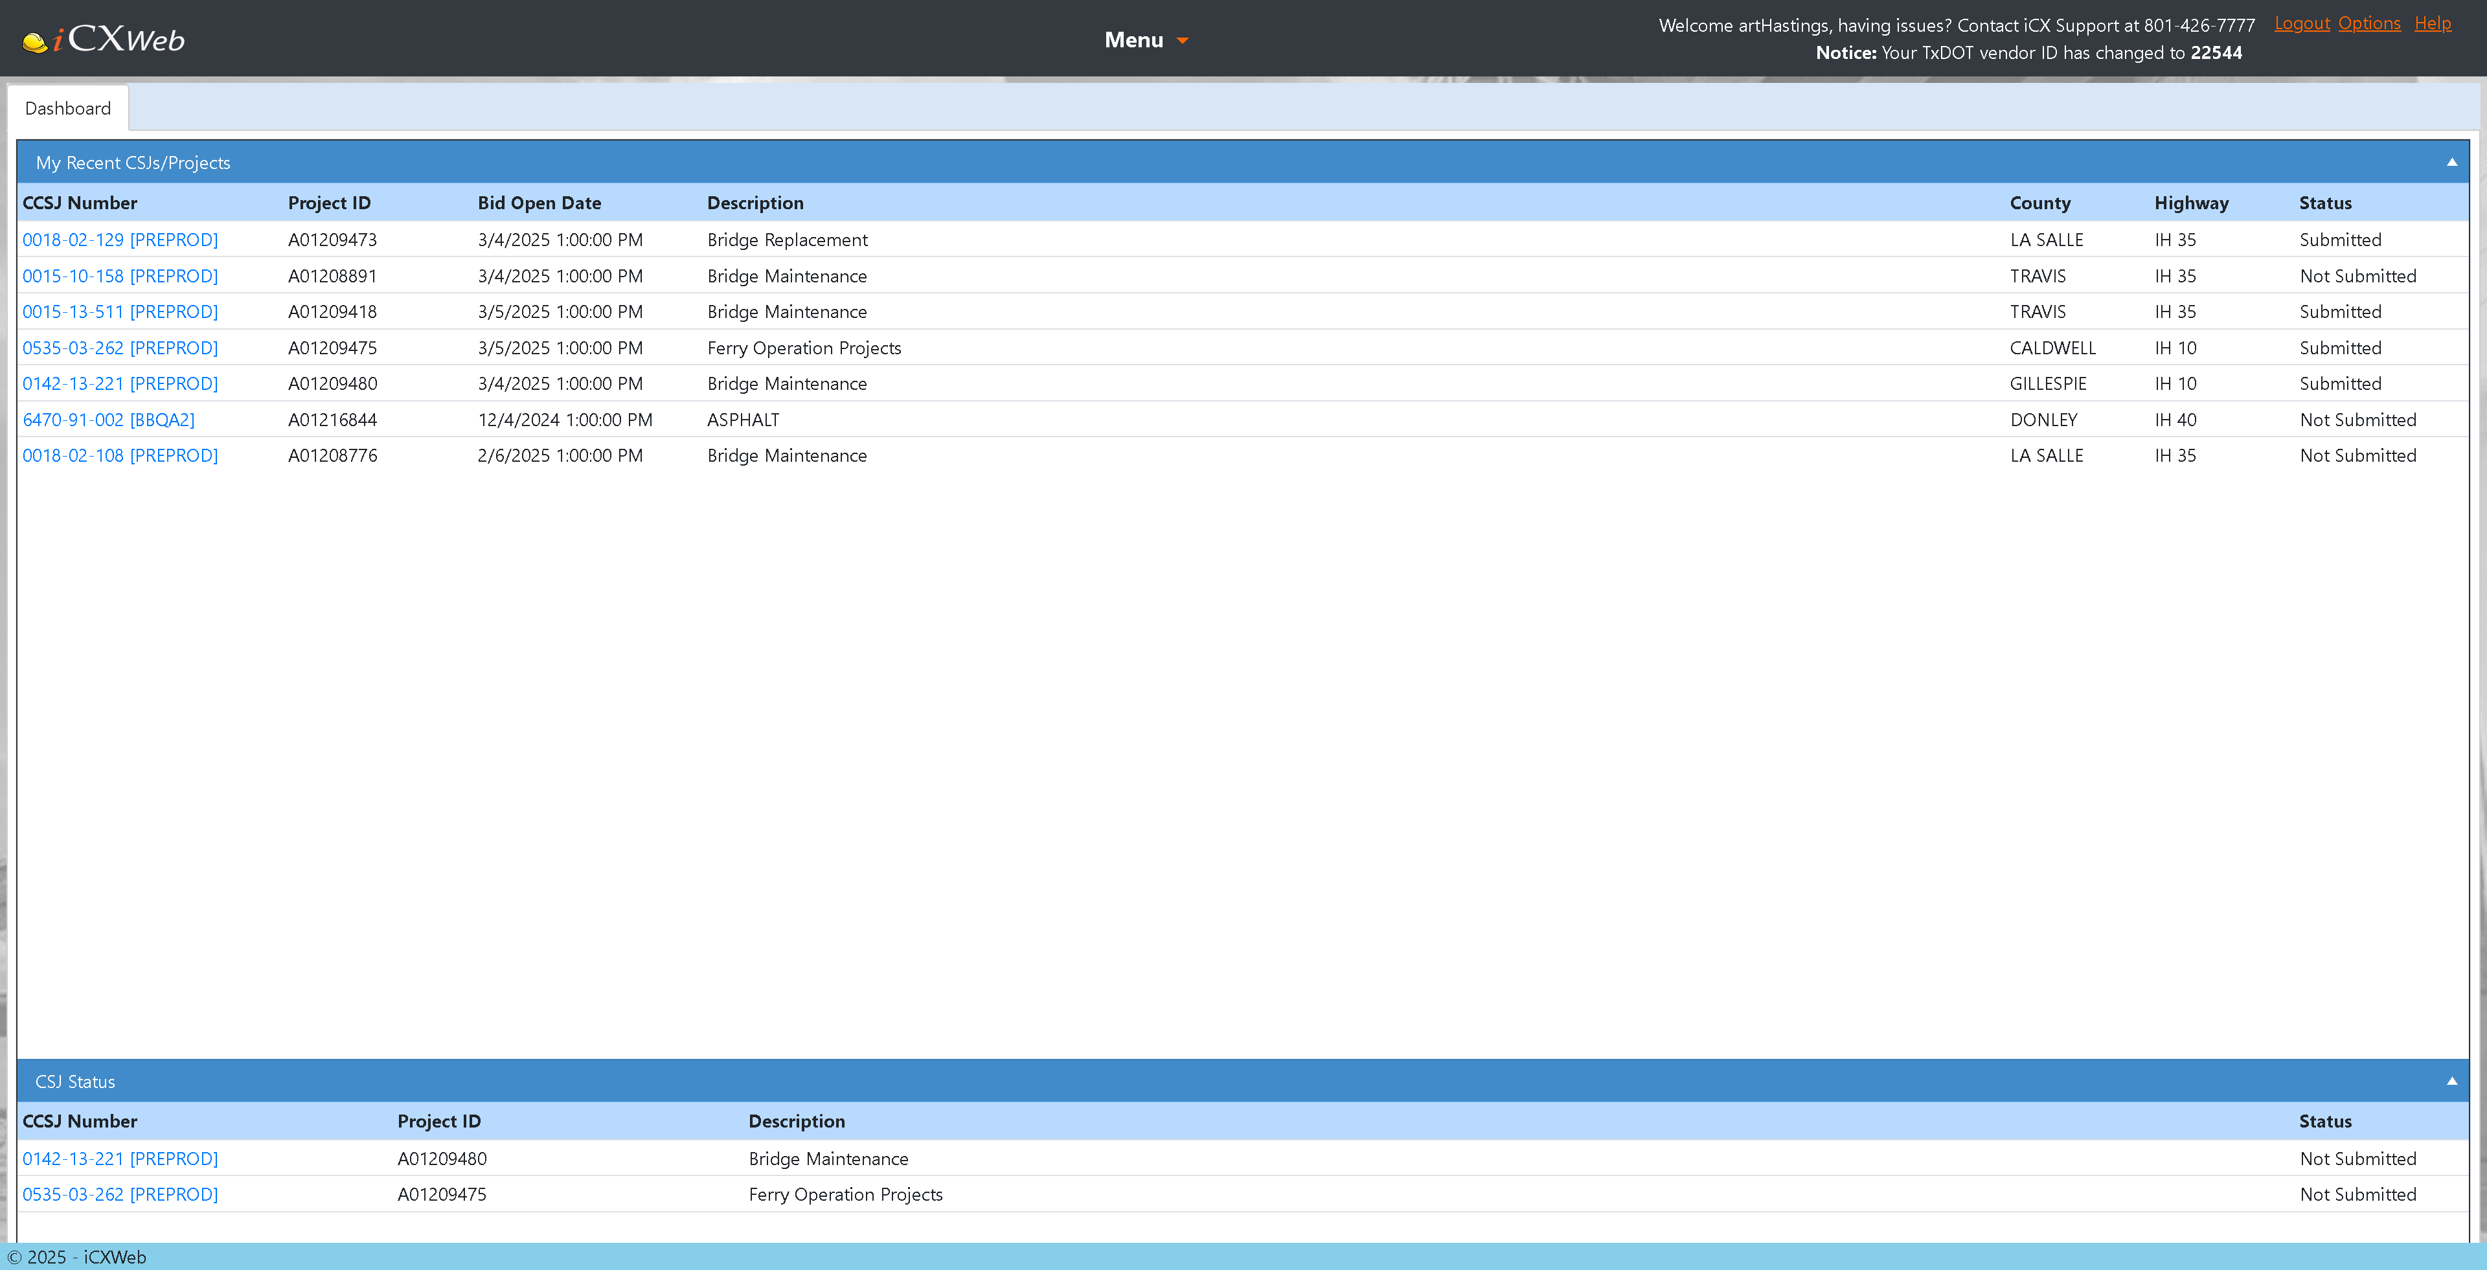The width and height of the screenshot is (2487, 1270).
Task: Select Project ID A01209473 cell
Action: point(332,240)
